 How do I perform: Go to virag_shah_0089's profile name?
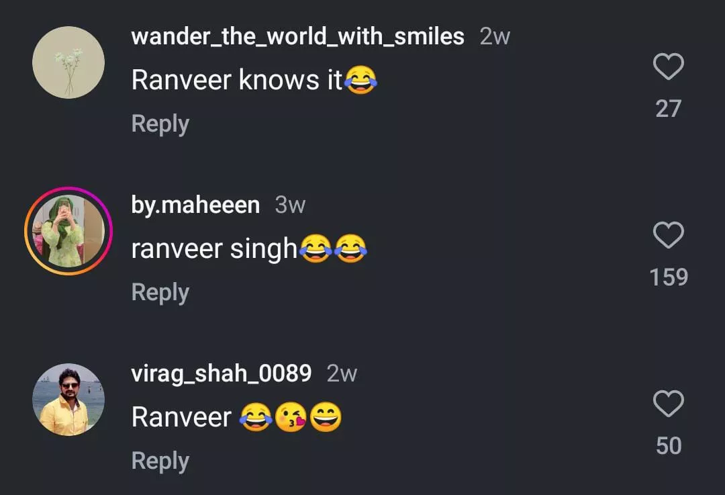(222, 373)
